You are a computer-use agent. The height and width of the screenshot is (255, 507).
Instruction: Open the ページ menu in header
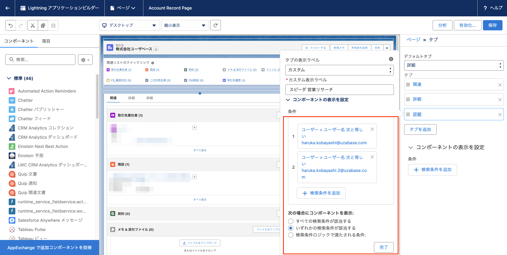tap(123, 8)
